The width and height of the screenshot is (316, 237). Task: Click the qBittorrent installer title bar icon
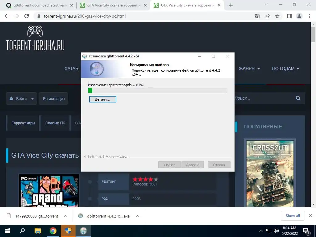[85, 56]
